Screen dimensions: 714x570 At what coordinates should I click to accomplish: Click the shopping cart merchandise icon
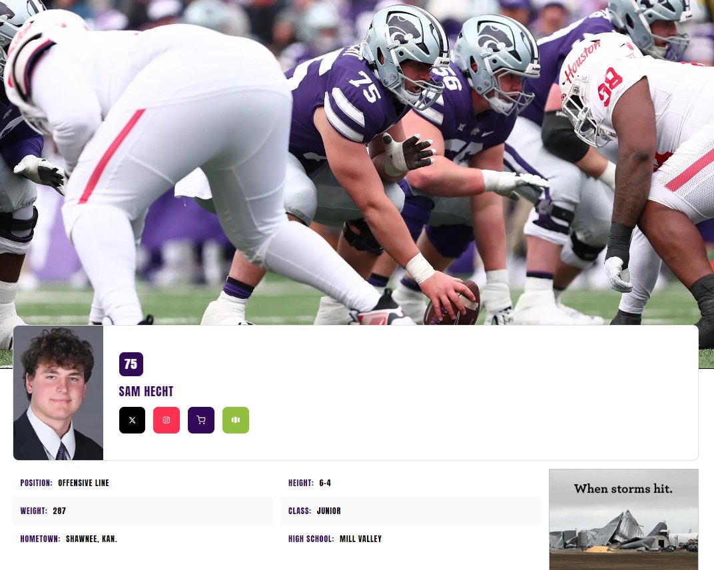(201, 420)
